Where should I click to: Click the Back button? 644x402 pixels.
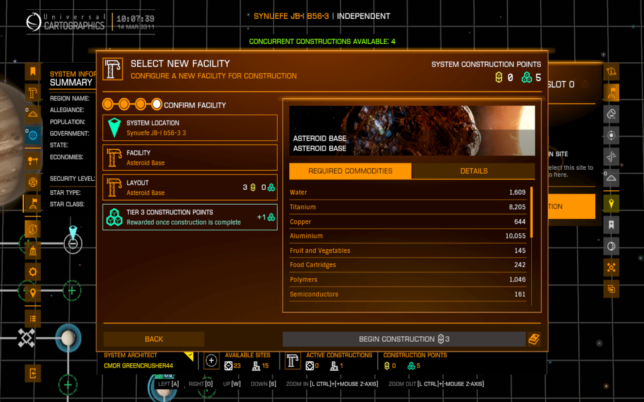point(154,339)
